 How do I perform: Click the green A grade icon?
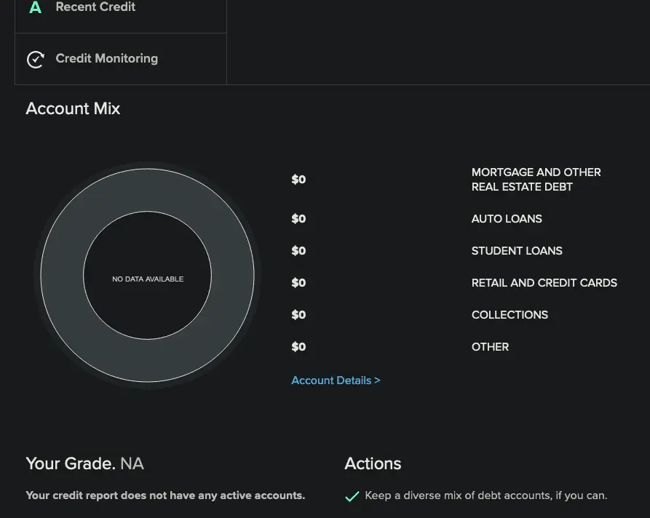tap(35, 8)
